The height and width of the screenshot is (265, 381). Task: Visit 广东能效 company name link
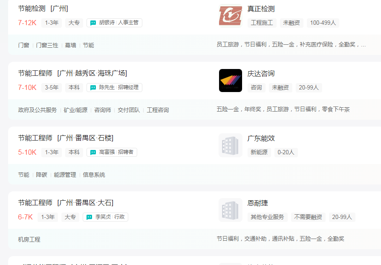pyautogui.click(x=261, y=138)
